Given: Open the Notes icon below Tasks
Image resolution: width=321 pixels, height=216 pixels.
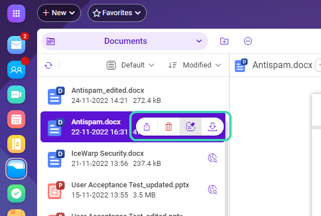Looking at the screenshot, I should point(16,213).
